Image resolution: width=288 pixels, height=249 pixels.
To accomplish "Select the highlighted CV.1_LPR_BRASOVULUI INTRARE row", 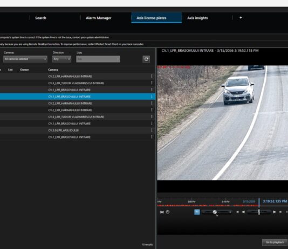I will (x=78, y=96).
